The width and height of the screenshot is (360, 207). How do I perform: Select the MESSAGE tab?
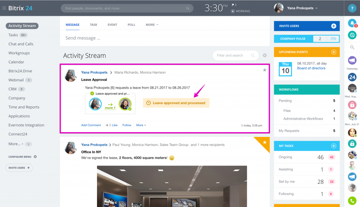(x=72, y=25)
